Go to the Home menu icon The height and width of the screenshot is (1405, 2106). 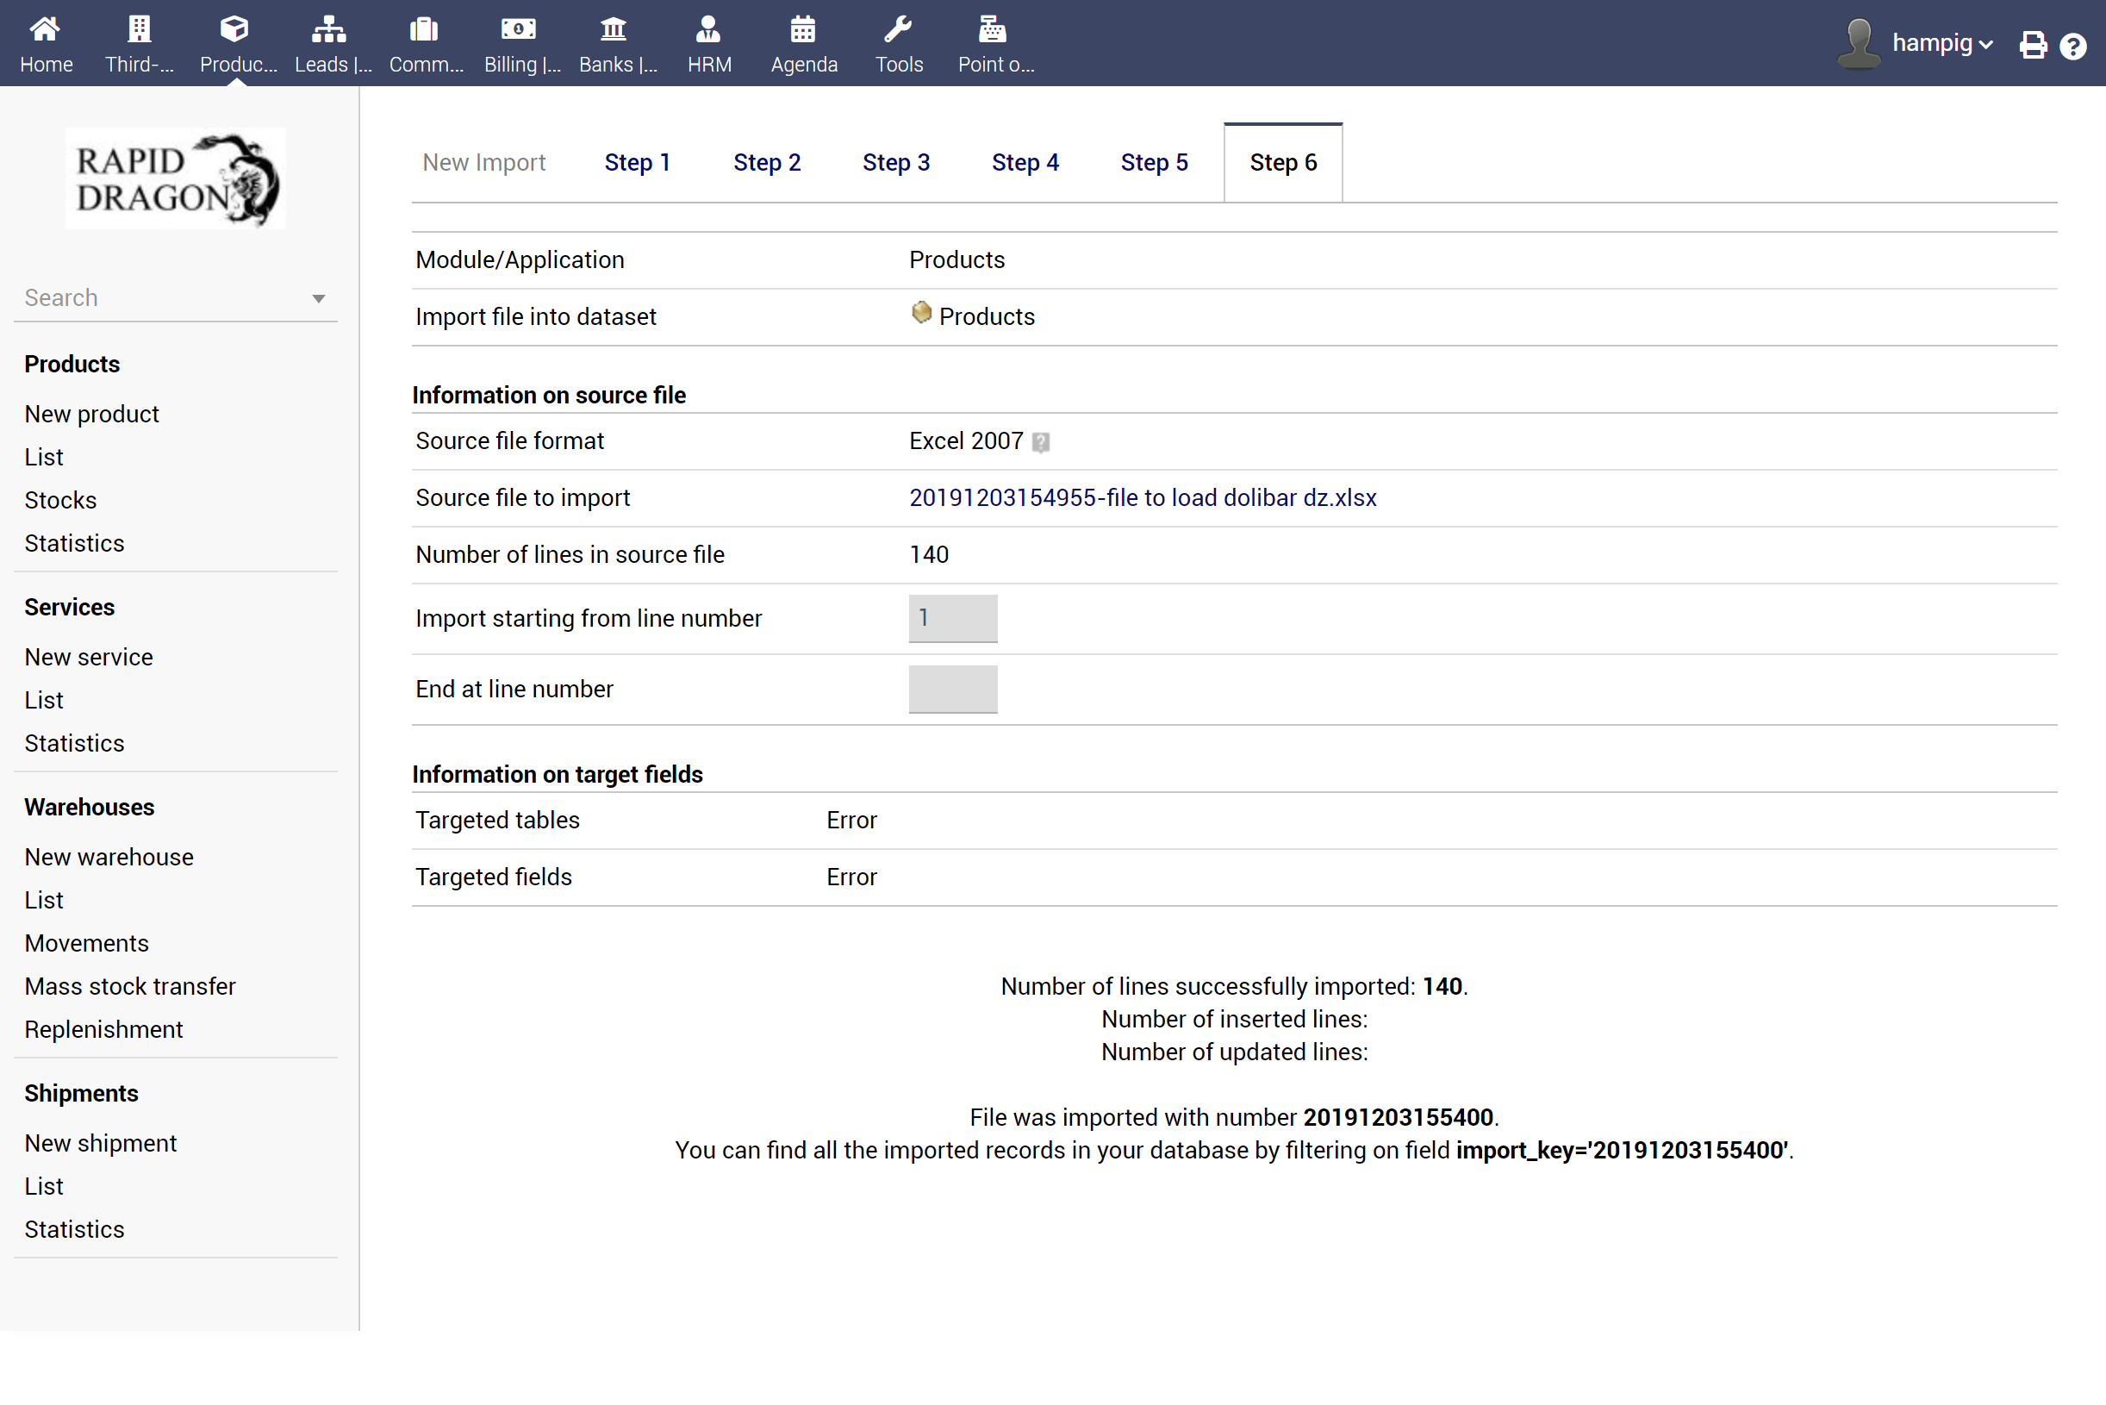coord(45,29)
